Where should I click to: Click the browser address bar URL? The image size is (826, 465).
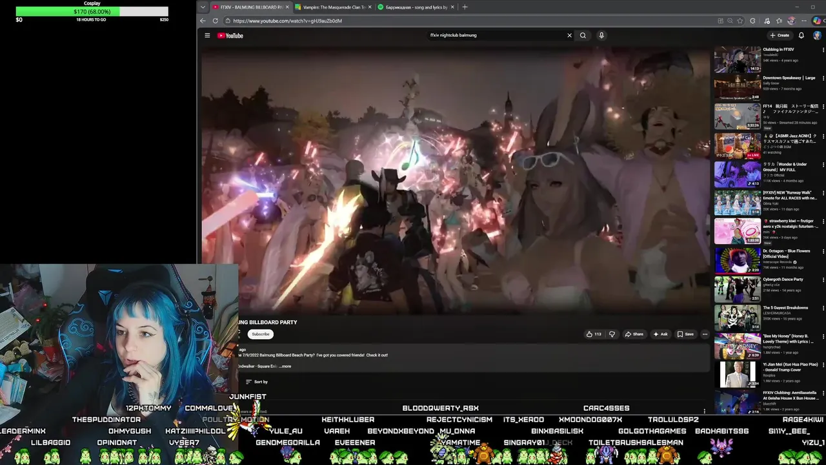point(288,21)
